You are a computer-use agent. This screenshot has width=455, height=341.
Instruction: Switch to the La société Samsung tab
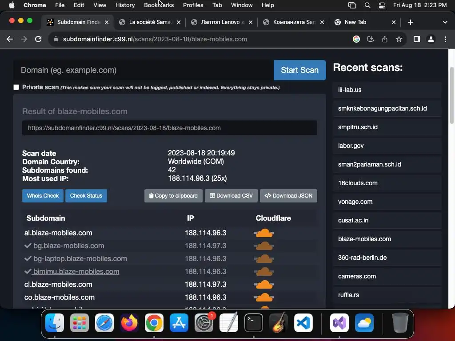point(149,22)
